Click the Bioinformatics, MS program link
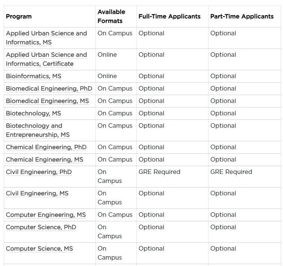Image resolution: width=283 pixels, height=266 pixels. click(x=33, y=76)
